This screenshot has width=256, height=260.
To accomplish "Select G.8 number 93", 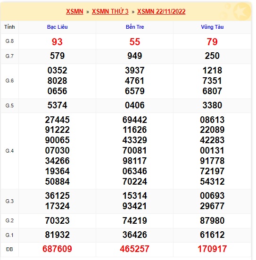I will tap(57, 41).
